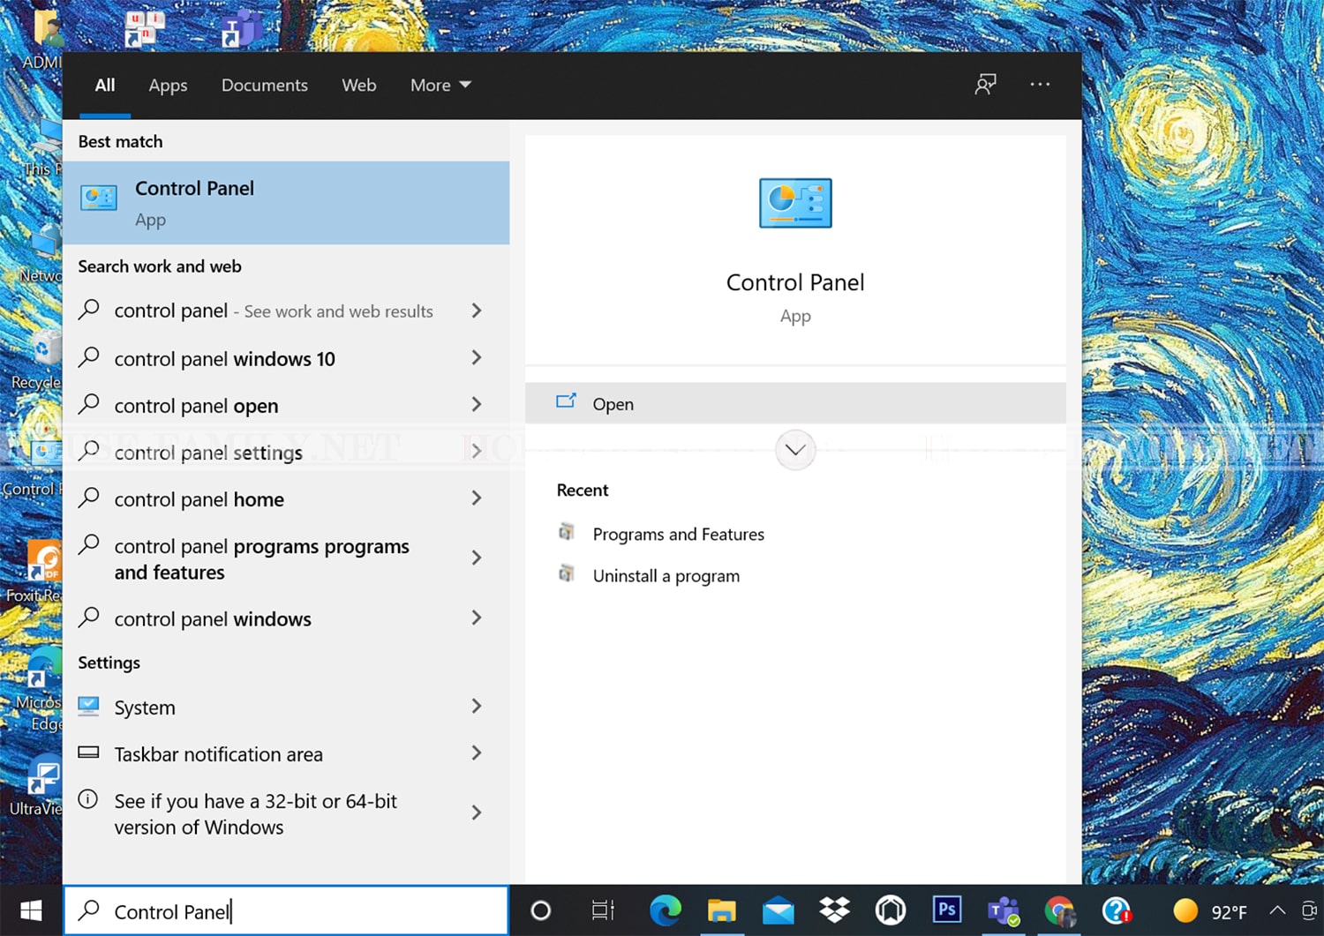
Task: Click the Taskbar notification area icon
Action: tap(88, 753)
